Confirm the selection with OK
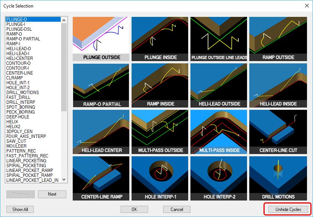313x217 pixels. point(134,209)
